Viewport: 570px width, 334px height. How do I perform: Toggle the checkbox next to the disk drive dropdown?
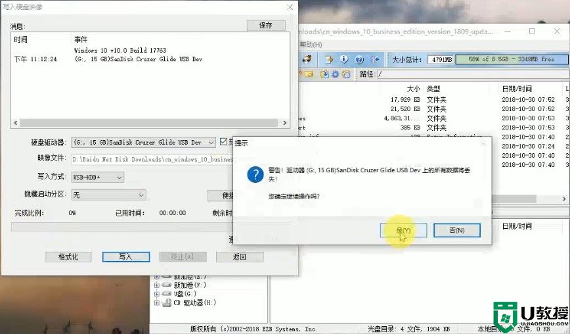[x=223, y=142]
